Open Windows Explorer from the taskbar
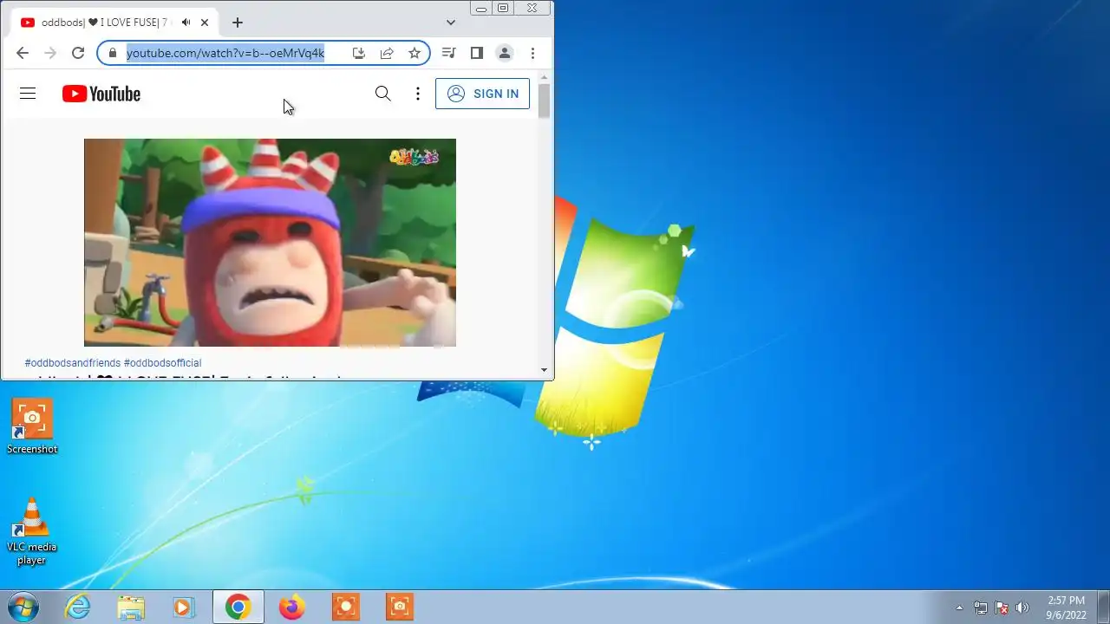Screen dimensions: 1110x624 [131, 607]
